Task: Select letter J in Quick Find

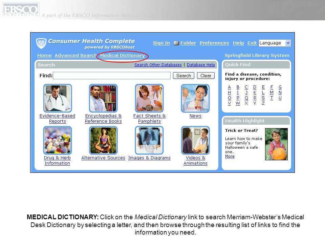Action: click(x=246, y=93)
